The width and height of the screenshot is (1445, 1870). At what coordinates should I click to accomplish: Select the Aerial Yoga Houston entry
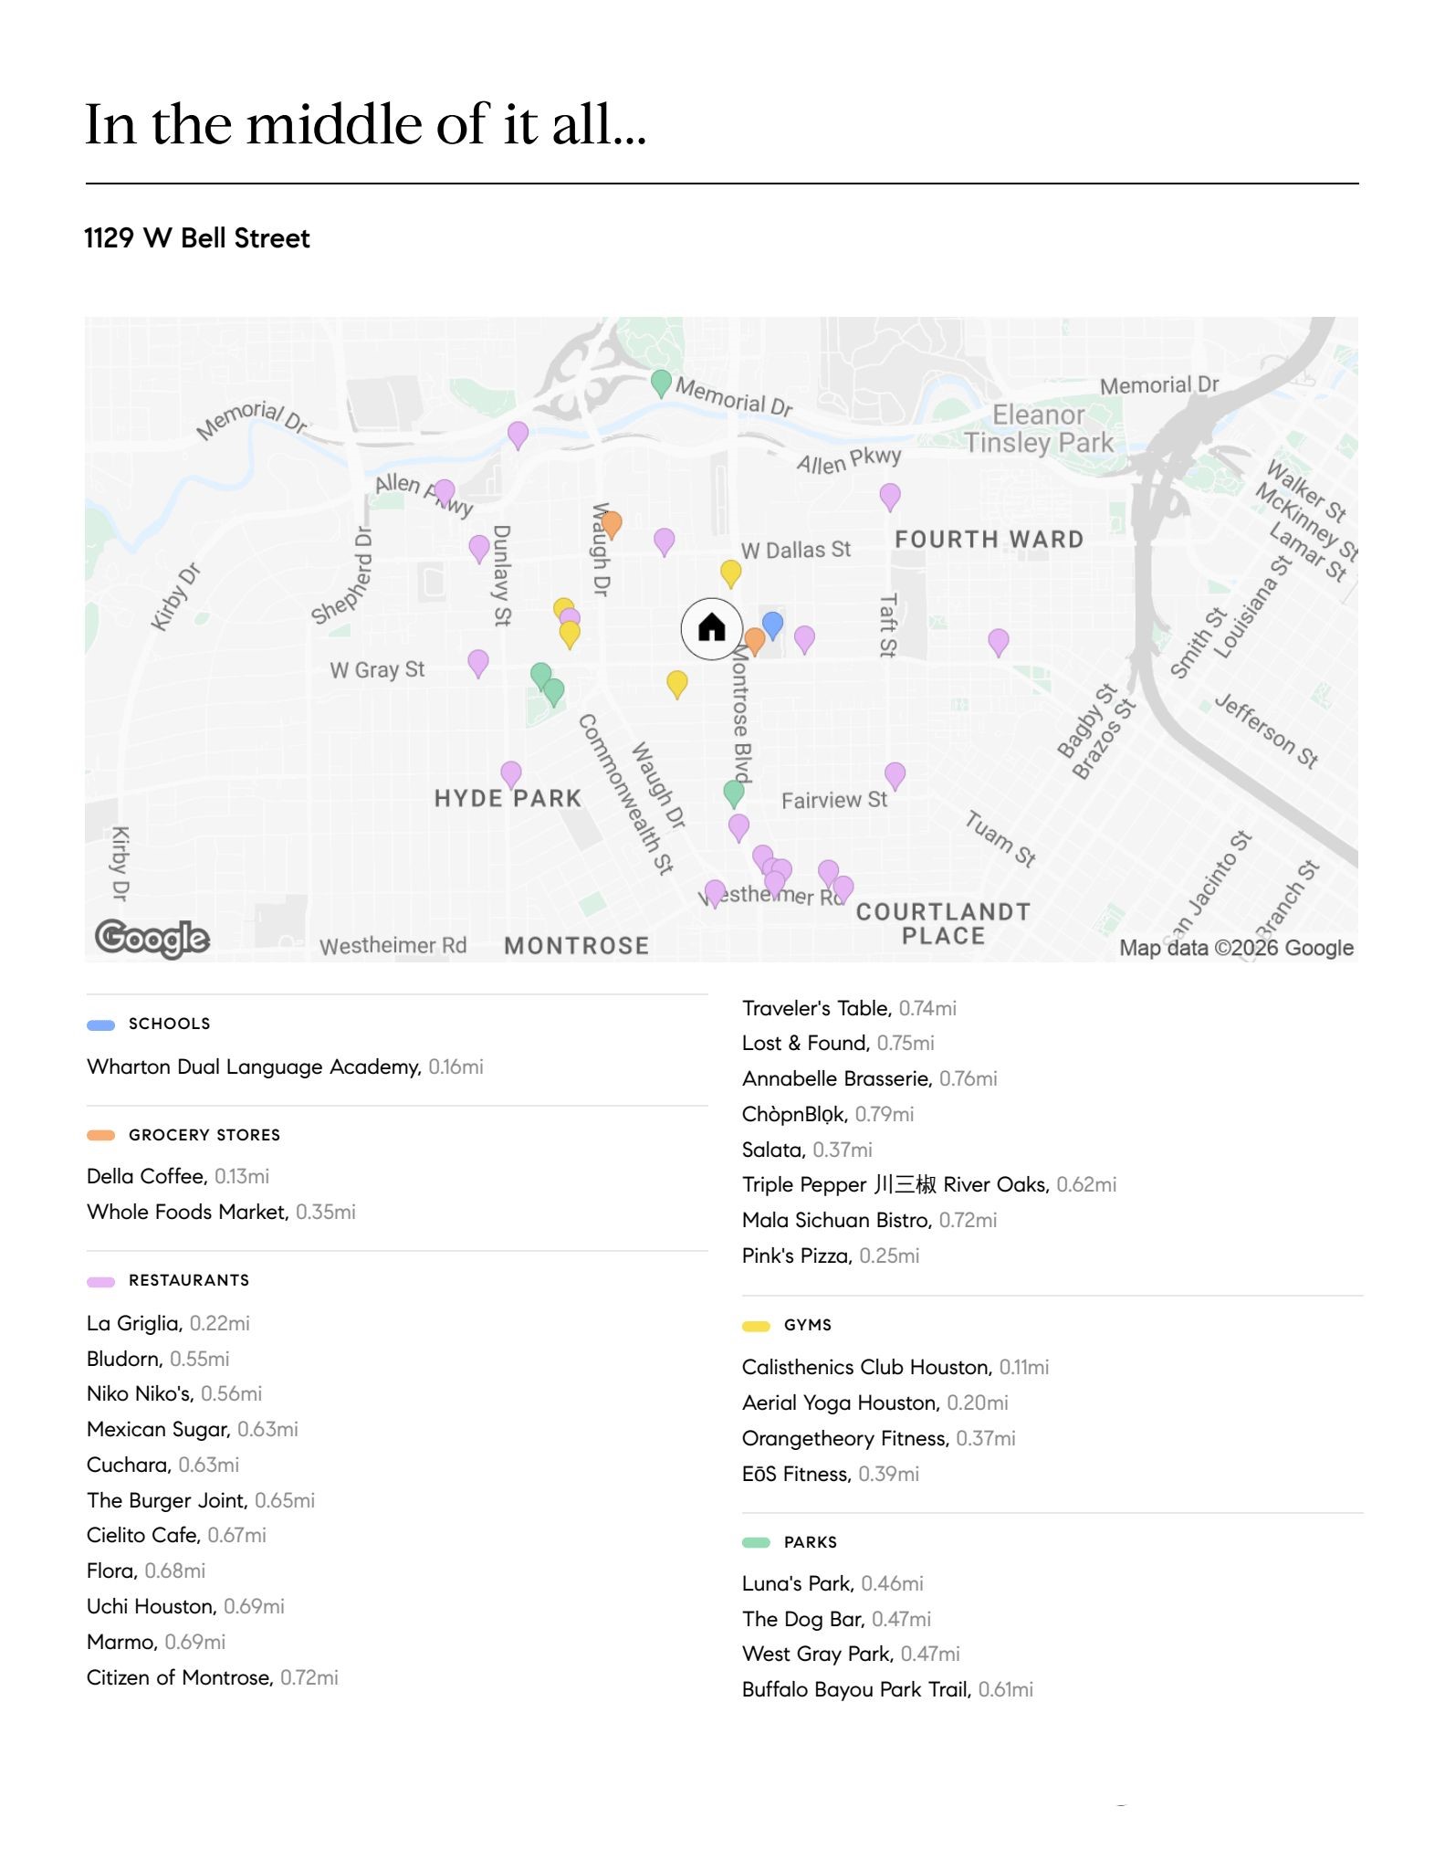[875, 1402]
